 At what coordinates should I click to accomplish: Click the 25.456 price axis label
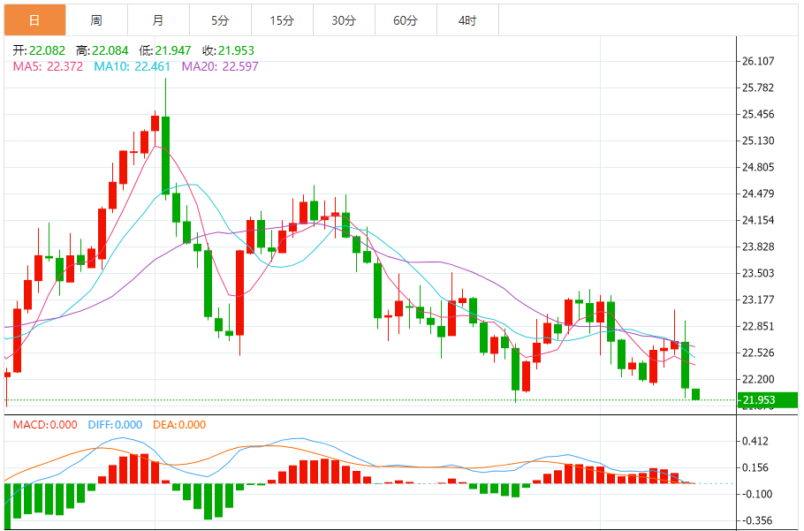pos(758,114)
